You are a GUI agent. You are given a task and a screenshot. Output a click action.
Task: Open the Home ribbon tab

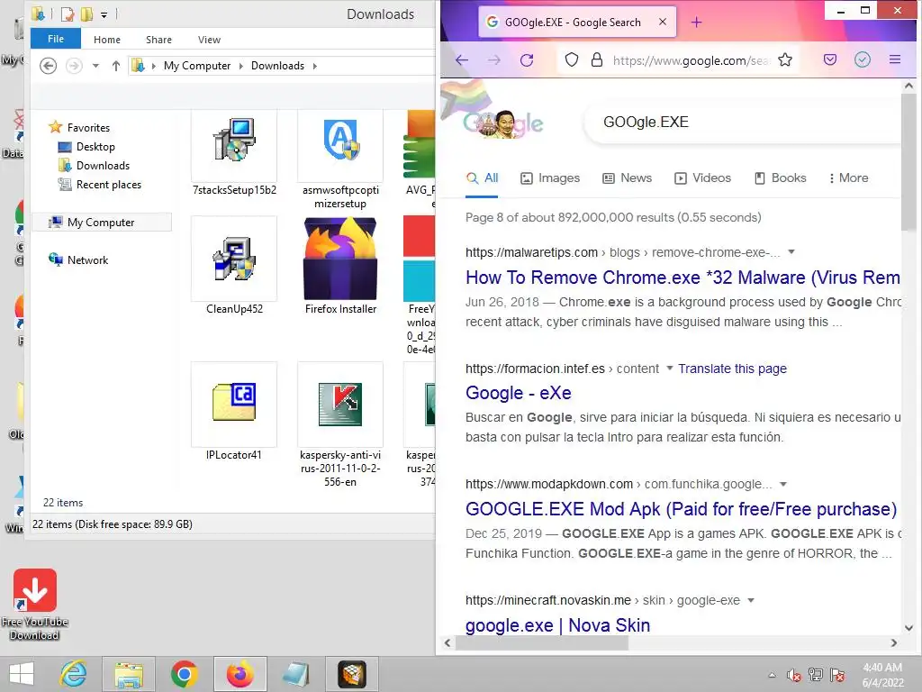click(x=107, y=40)
